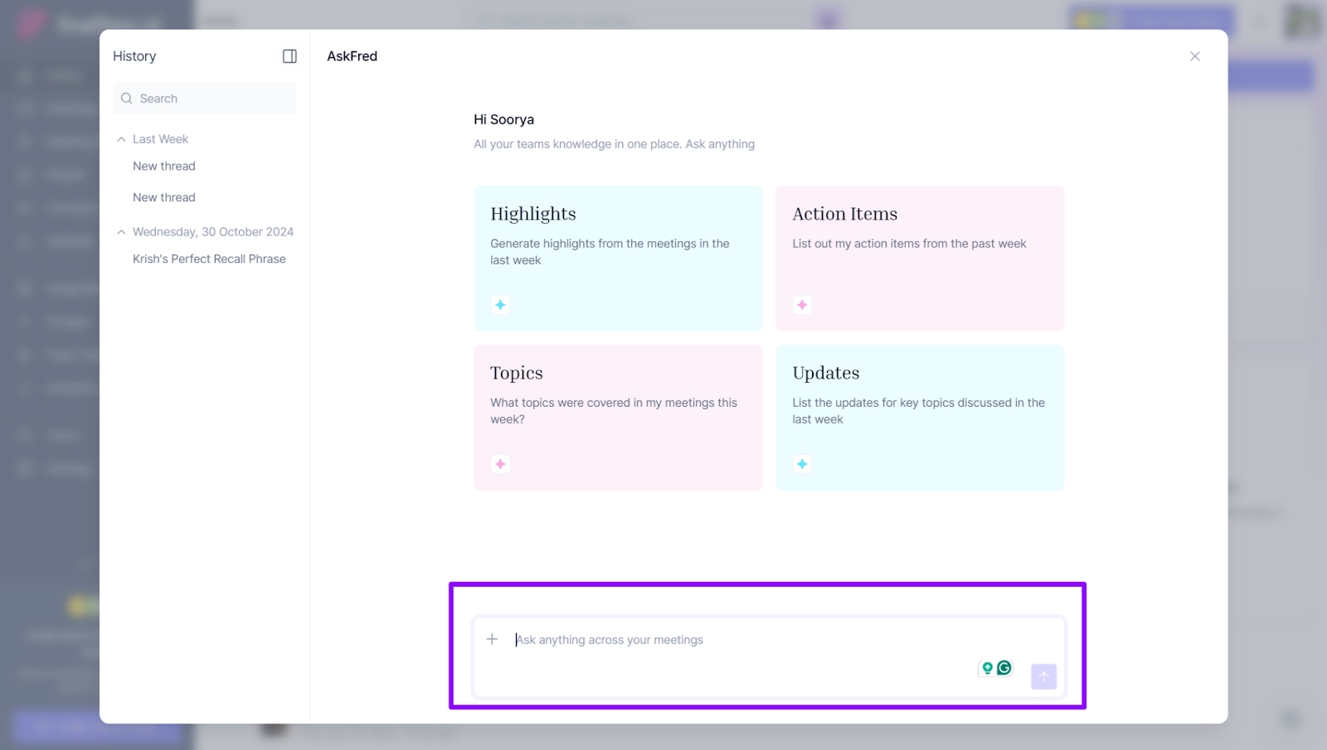This screenshot has height=750, width=1327.
Task: Click the sparkle icon on Action Items card
Action: pyautogui.click(x=802, y=305)
